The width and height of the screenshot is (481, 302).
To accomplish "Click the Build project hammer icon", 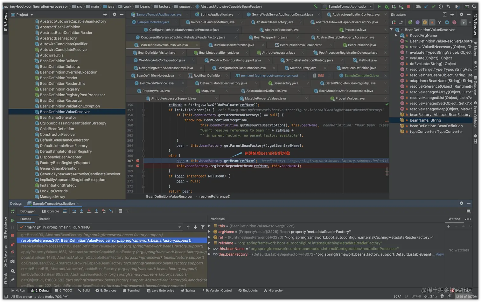I will tap(315, 6).
